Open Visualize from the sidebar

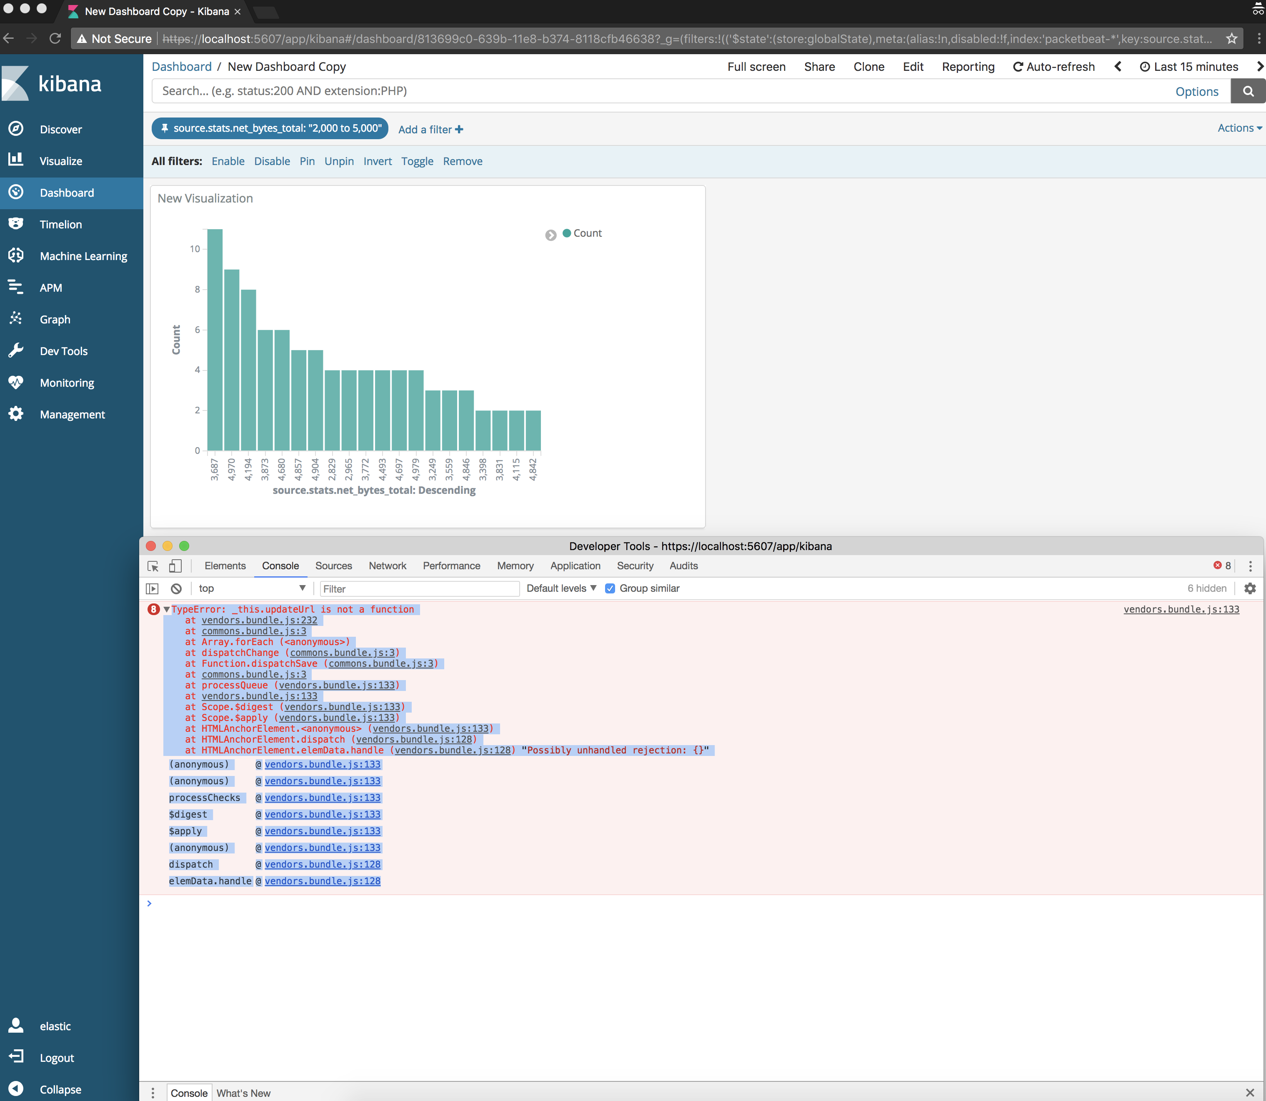click(x=61, y=161)
